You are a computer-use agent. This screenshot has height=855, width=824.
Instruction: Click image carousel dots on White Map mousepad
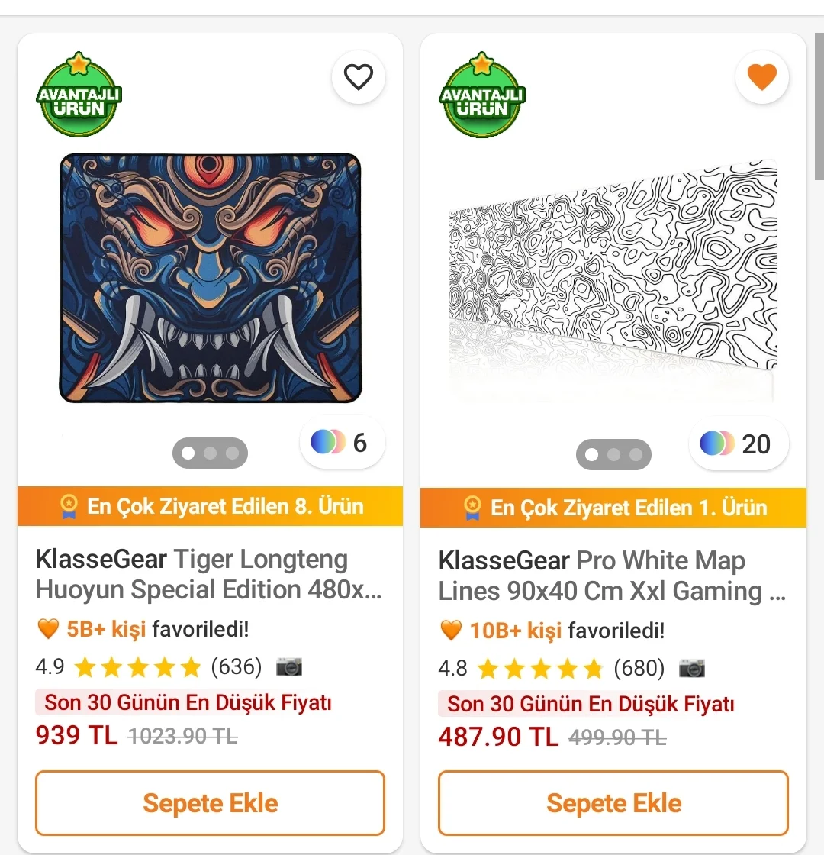pos(613,455)
